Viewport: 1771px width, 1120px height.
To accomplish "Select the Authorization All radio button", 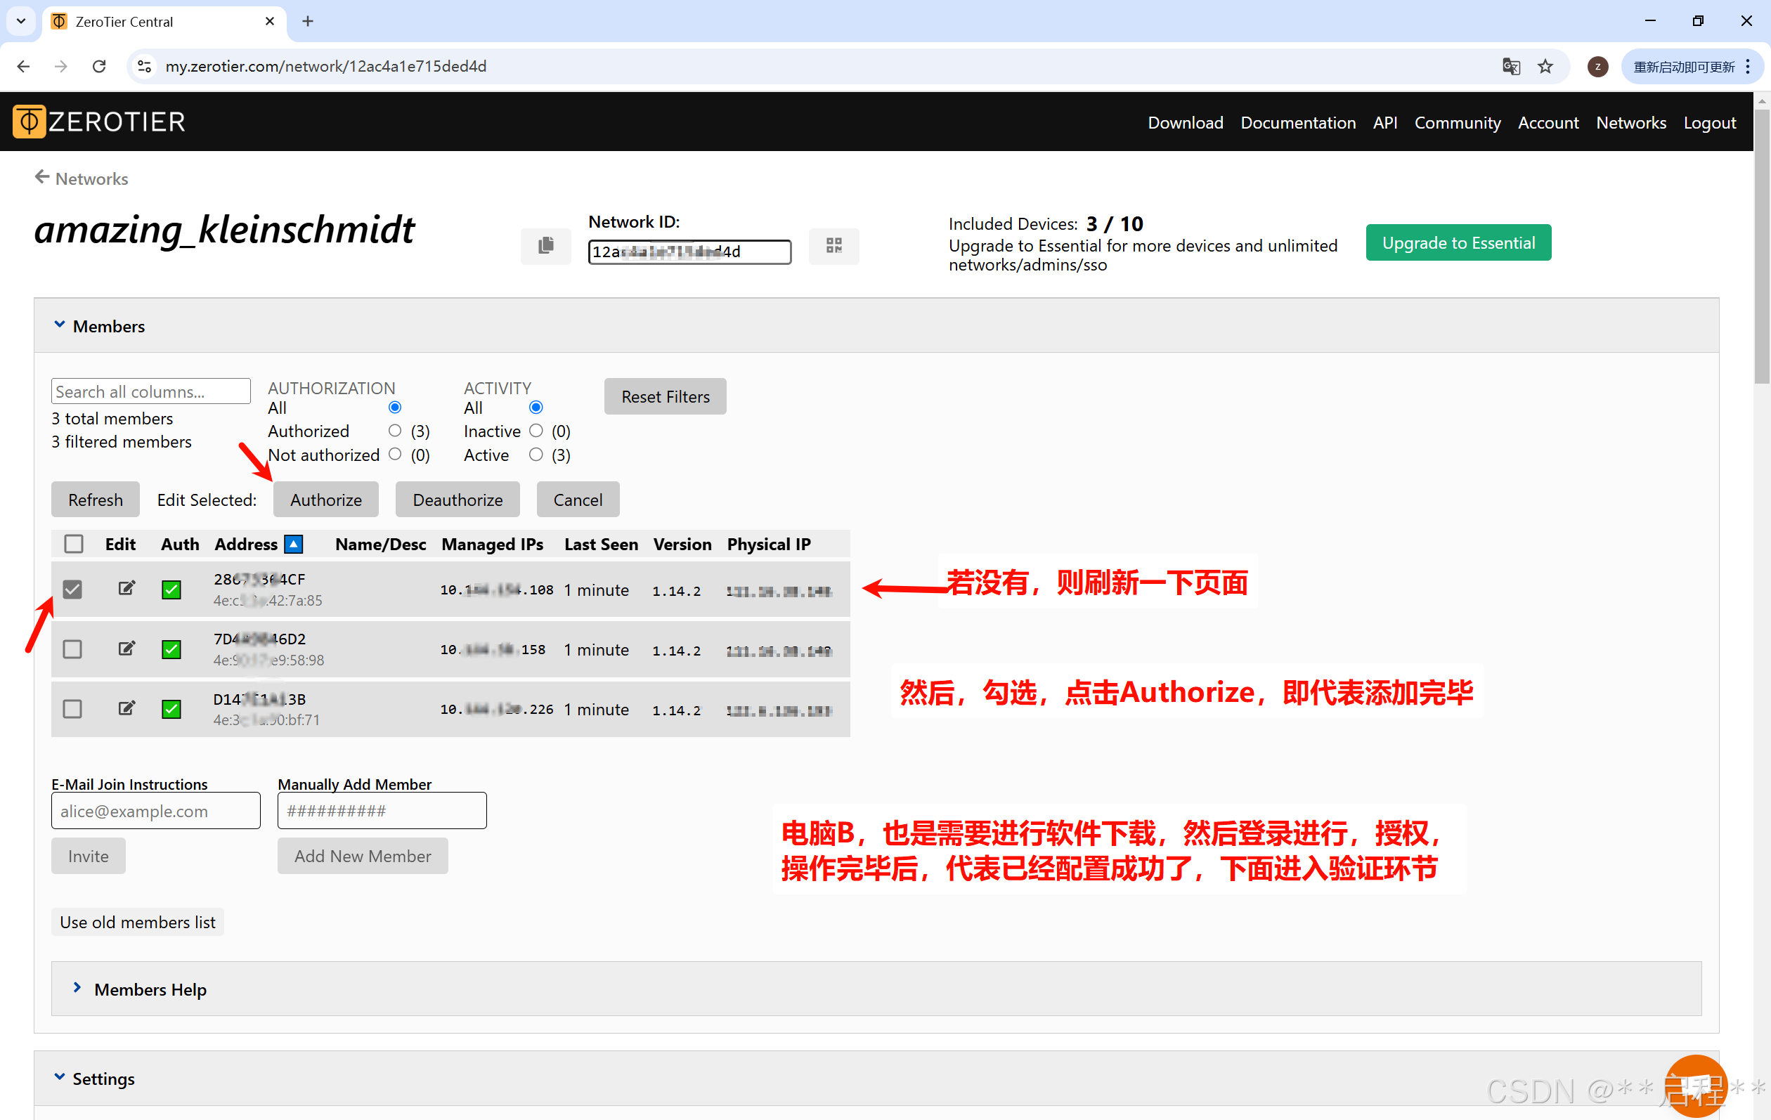I will tap(395, 408).
